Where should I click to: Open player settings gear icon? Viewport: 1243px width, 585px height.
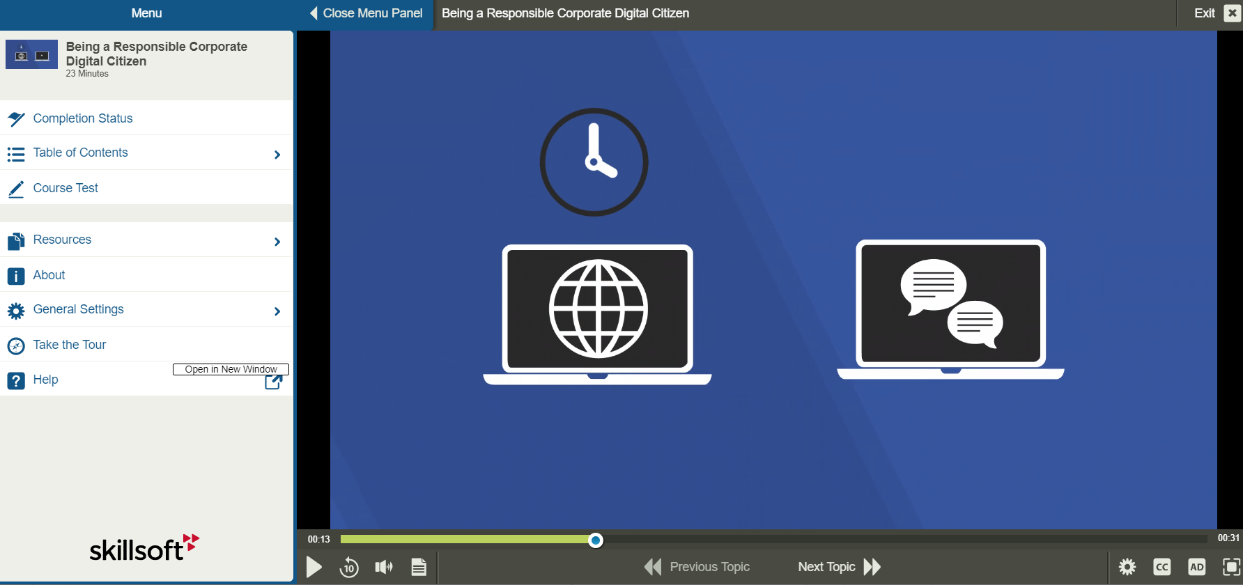1127,567
